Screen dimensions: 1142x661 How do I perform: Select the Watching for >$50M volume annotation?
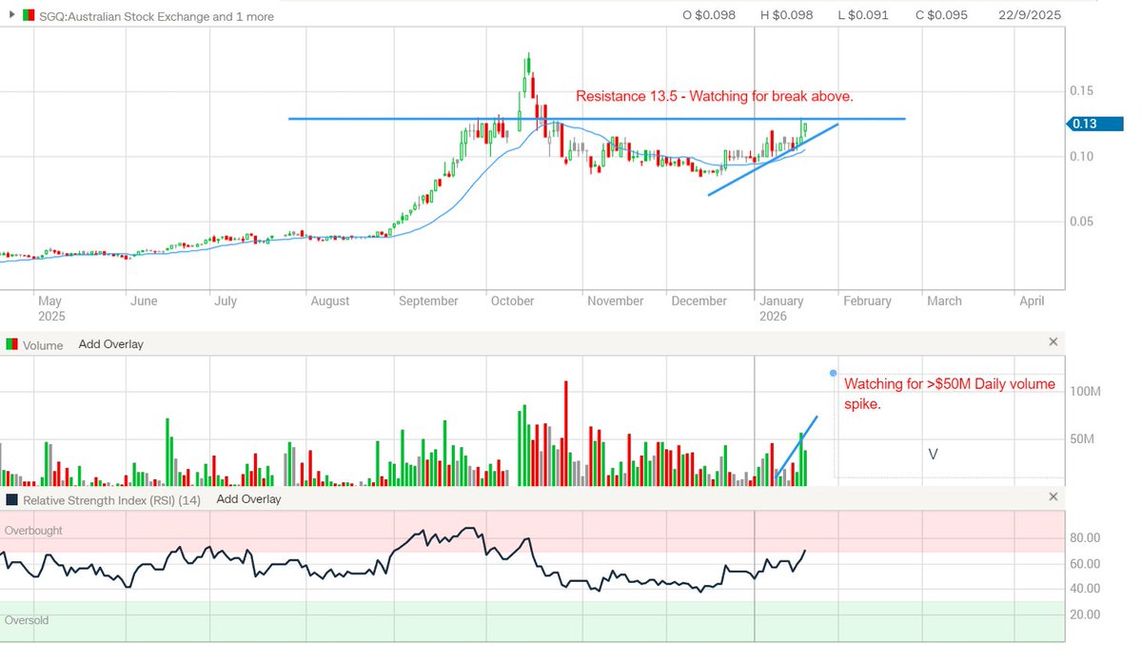950,393
